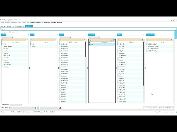Open the Information menu
Screen dimensions: 177x132
pyautogui.click(x=14, y=23)
